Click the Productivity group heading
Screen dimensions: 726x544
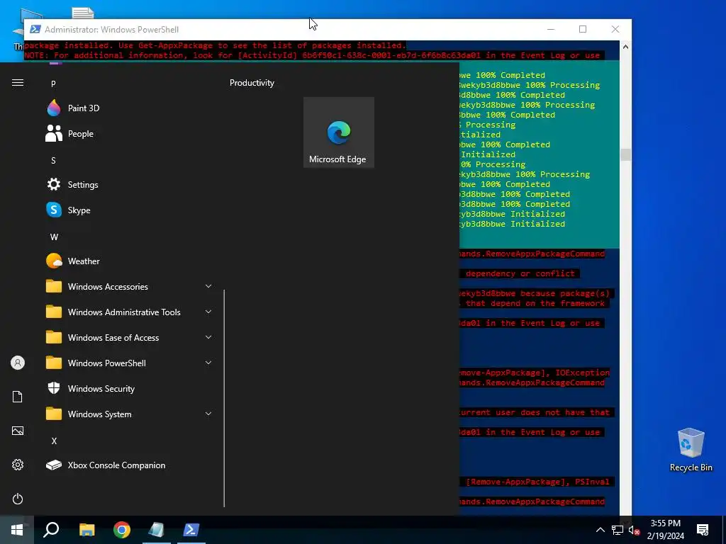tap(252, 83)
